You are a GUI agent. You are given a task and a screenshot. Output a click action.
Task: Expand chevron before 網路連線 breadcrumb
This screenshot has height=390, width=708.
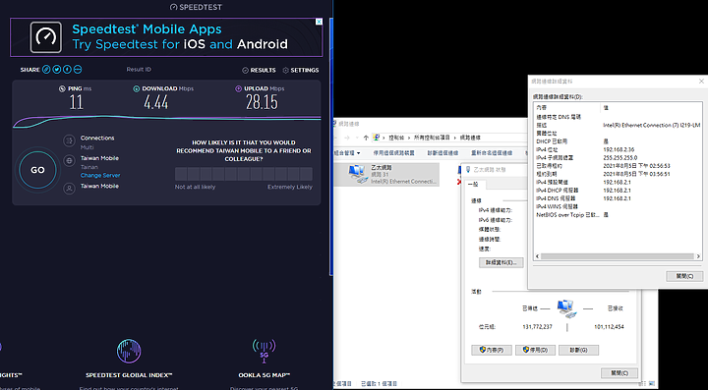(x=455, y=138)
